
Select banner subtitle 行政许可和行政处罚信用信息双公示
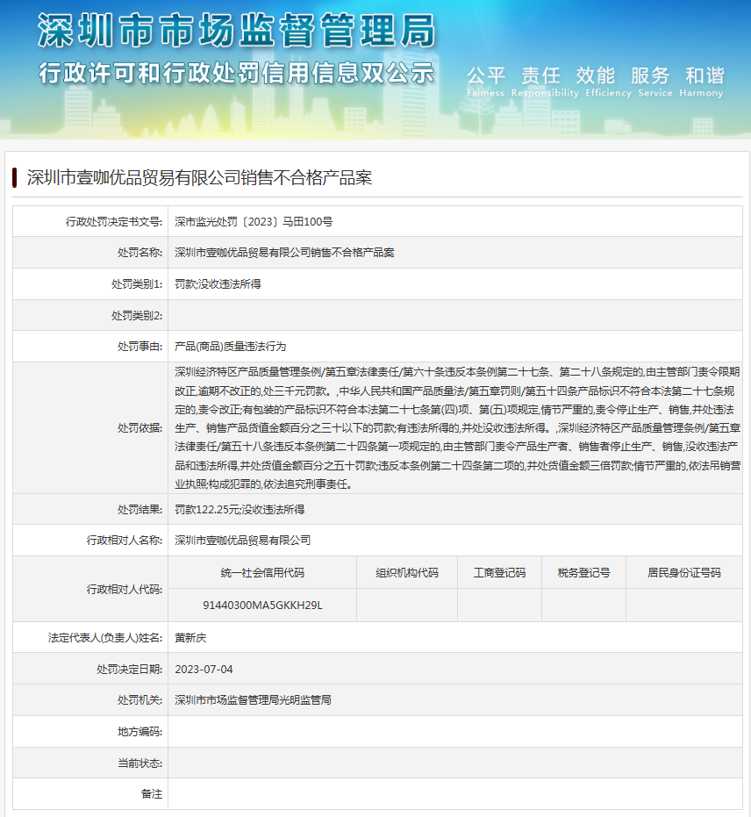coord(237,73)
